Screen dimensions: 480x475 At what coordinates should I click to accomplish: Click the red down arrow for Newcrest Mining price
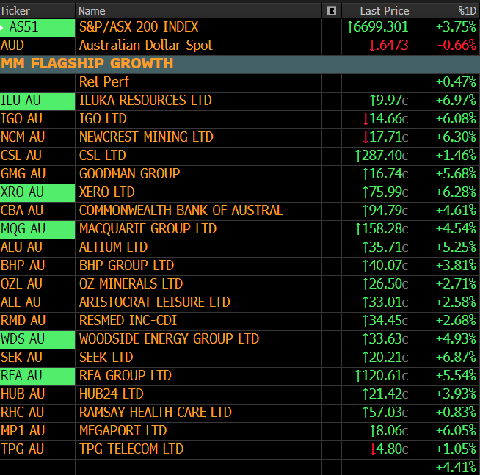366,137
